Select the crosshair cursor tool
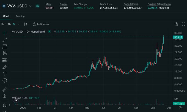The image size is (187, 112). click(x=5, y=33)
